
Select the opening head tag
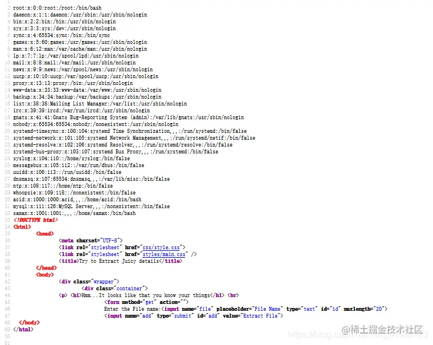45,234
